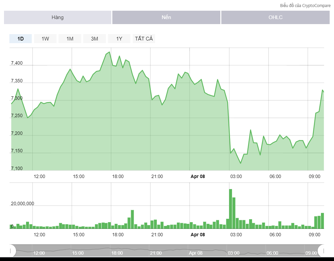The height and width of the screenshot is (261, 334).
Task: Select the OHLC chart tab
Action: click(275, 17)
